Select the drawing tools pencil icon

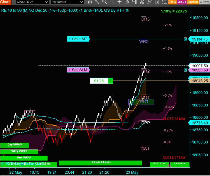[97, 2]
